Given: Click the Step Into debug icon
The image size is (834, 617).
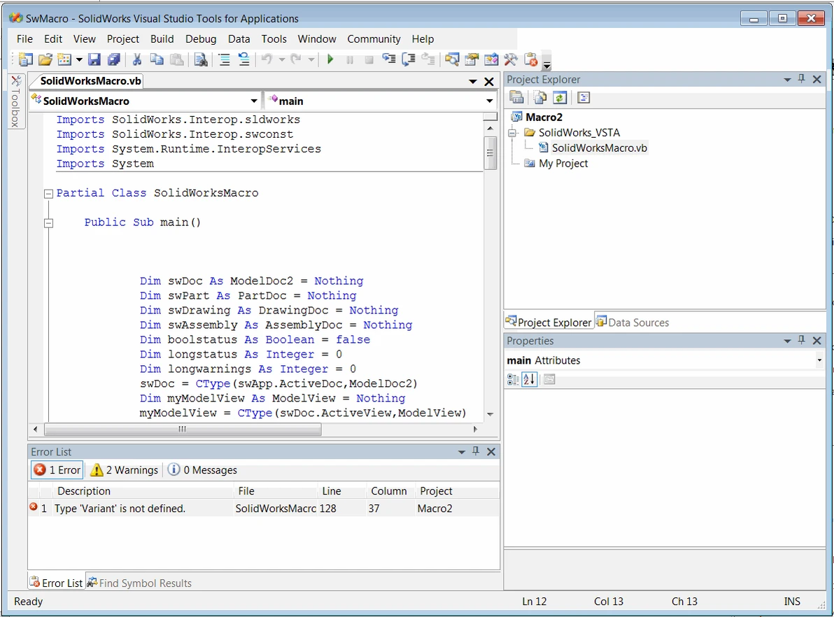Looking at the screenshot, I should [x=389, y=59].
